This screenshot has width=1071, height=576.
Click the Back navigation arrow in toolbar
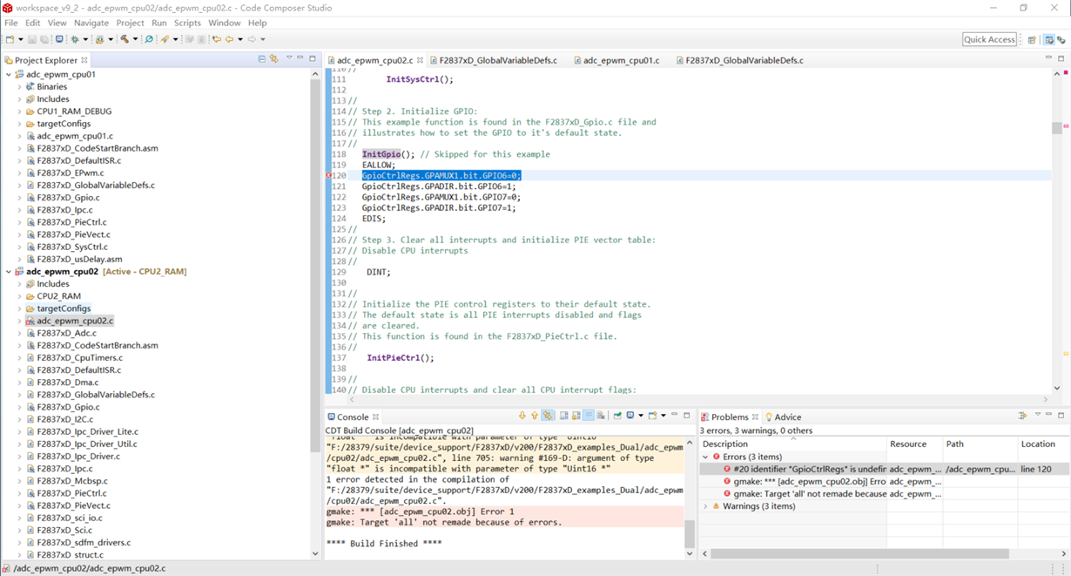[x=229, y=39]
